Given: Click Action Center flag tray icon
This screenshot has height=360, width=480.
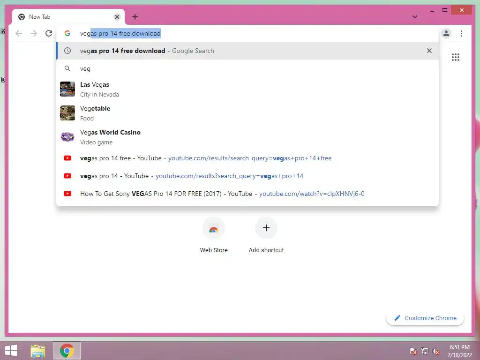Looking at the screenshot, I should tap(413, 351).
